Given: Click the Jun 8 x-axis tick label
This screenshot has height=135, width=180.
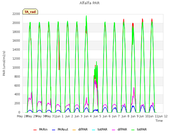Looking at the screenshot, I should coord(125,116).
